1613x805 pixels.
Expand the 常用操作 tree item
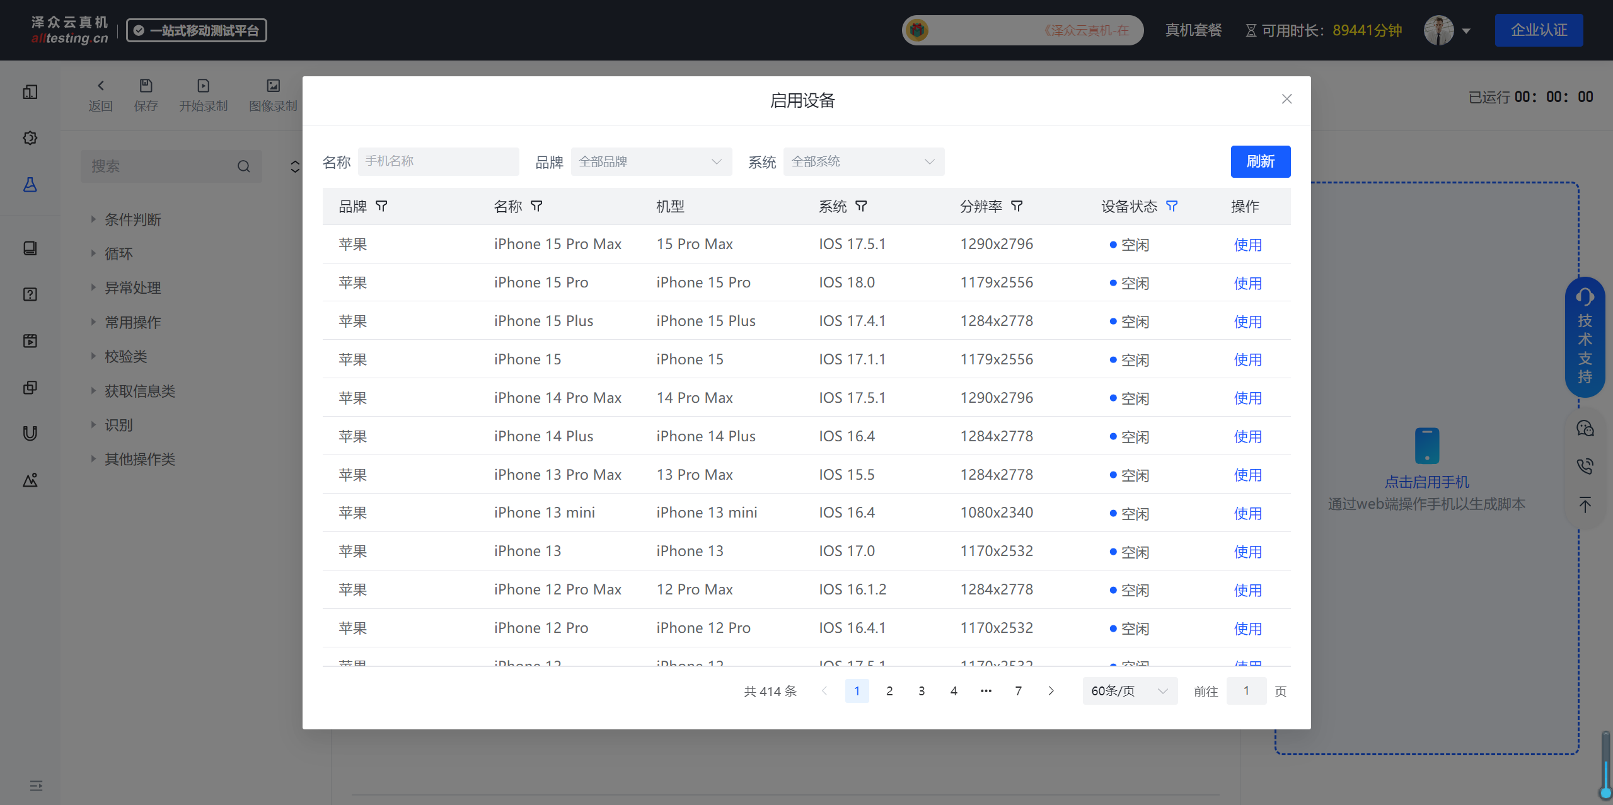pos(93,322)
